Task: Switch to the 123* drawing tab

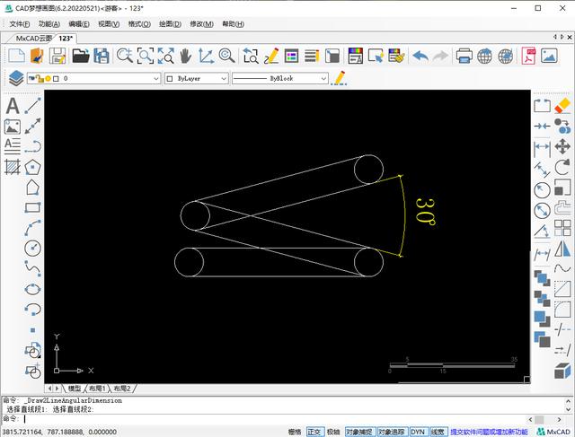Action: (x=66, y=38)
